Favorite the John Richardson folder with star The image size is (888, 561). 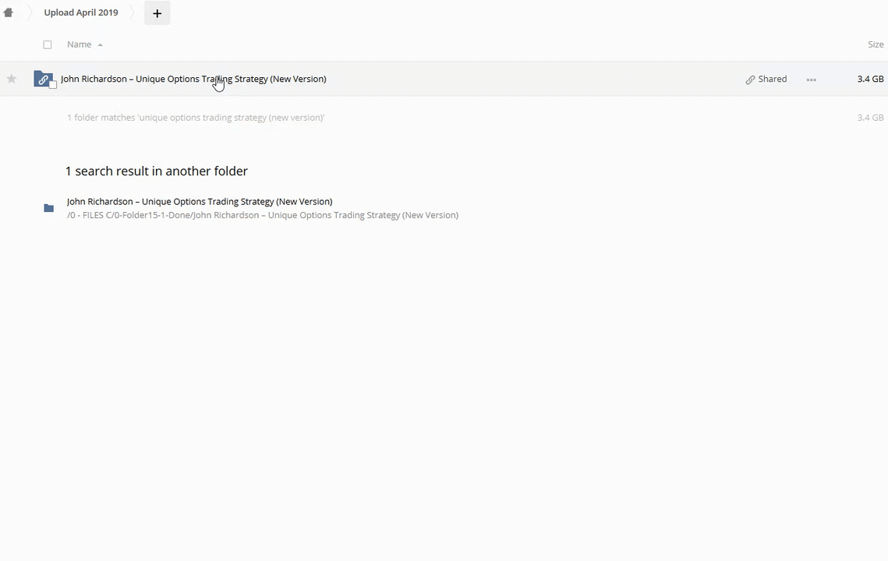click(x=12, y=79)
